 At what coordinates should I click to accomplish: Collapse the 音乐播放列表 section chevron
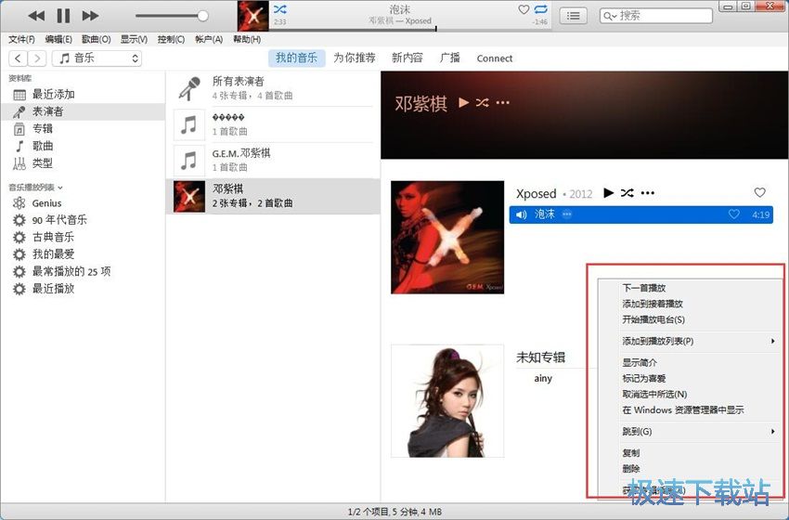point(60,188)
